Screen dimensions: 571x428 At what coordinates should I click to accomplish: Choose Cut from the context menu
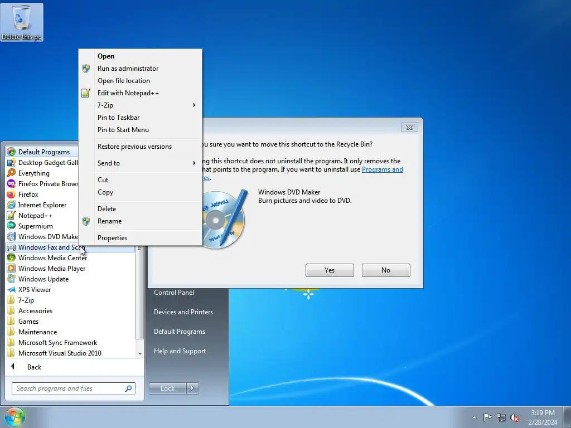point(140,180)
